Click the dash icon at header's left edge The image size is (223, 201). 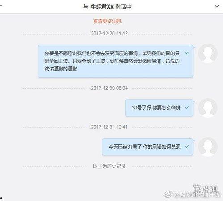pos(1,6)
